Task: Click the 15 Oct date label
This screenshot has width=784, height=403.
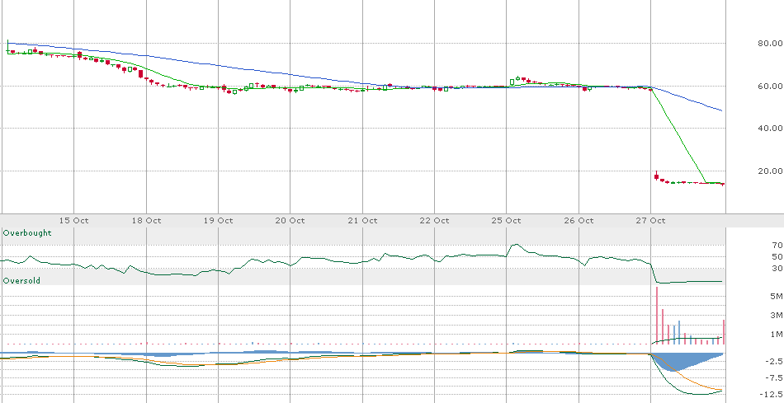Action: (x=74, y=220)
